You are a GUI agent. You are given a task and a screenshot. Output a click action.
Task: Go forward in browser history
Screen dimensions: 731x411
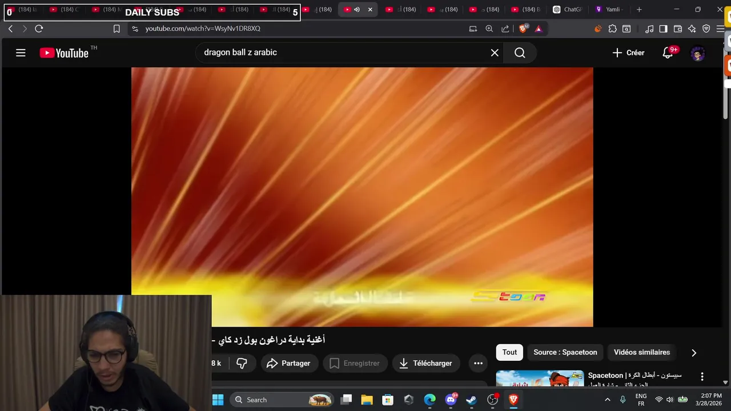click(24, 29)
